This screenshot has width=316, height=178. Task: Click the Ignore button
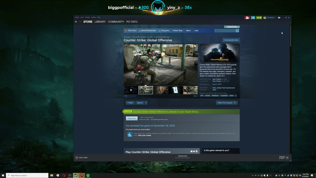click(x=140, y=103)
